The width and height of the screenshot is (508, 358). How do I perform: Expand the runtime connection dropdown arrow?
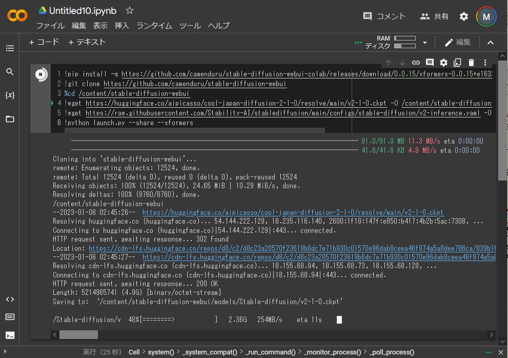(425, 43)
